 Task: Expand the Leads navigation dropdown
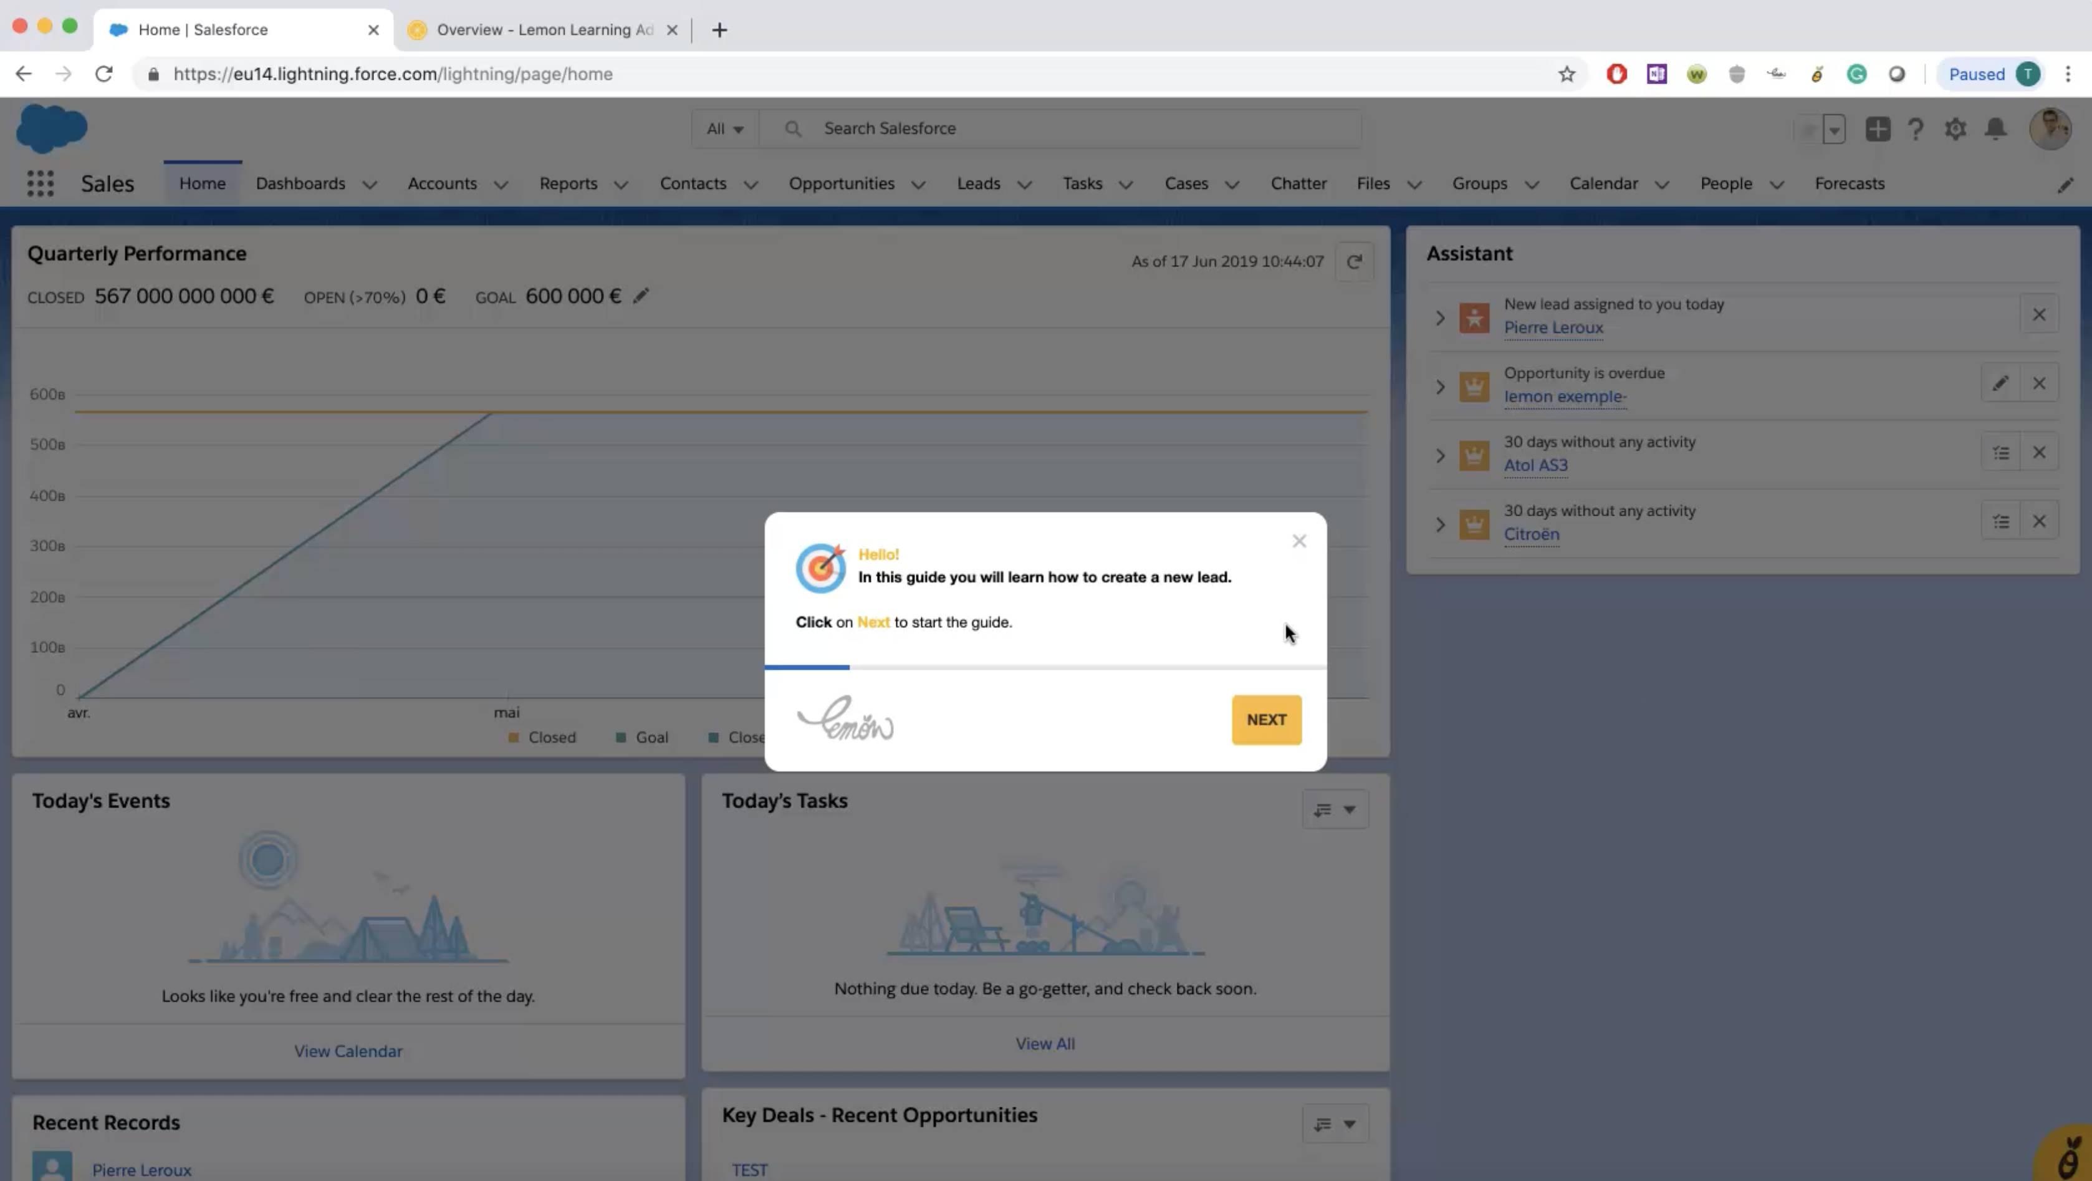tap(1022, 184)
